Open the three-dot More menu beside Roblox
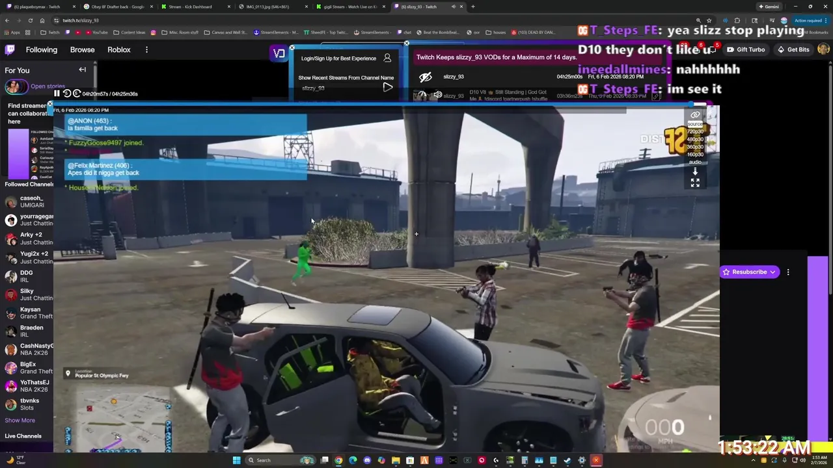Viewport: 833px width, 468px height. 146,49
